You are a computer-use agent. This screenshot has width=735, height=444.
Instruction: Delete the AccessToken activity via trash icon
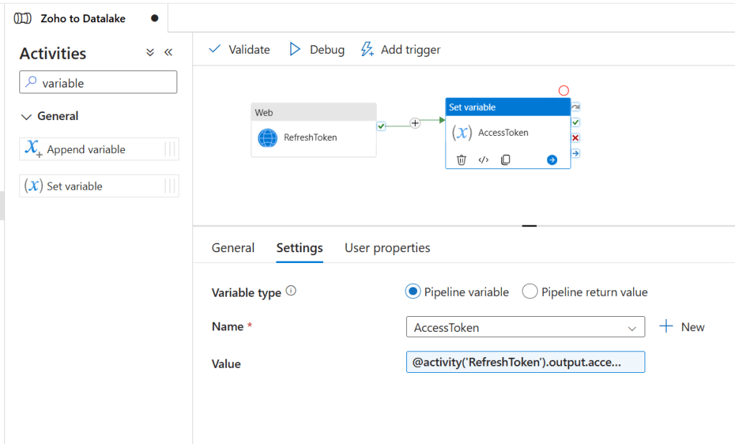pos(462,159)
